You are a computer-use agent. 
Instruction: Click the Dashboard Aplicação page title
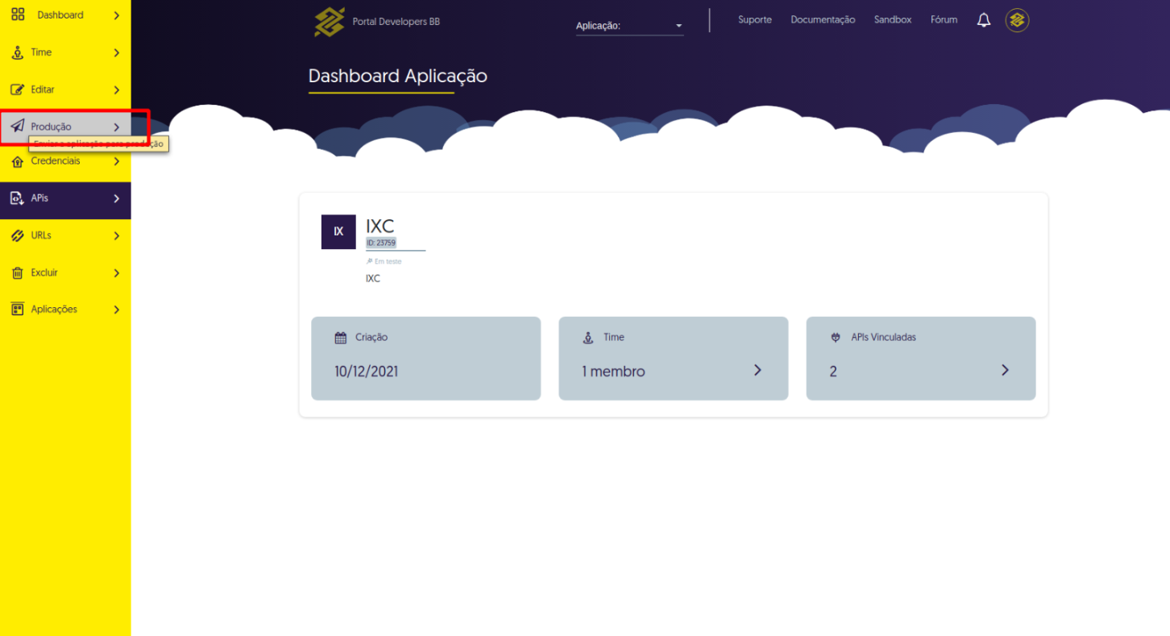398,77
